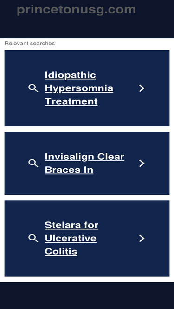The height and width of the screenshot is (309, 174).
Task: Click the Braces In text line
Action: 69,170
